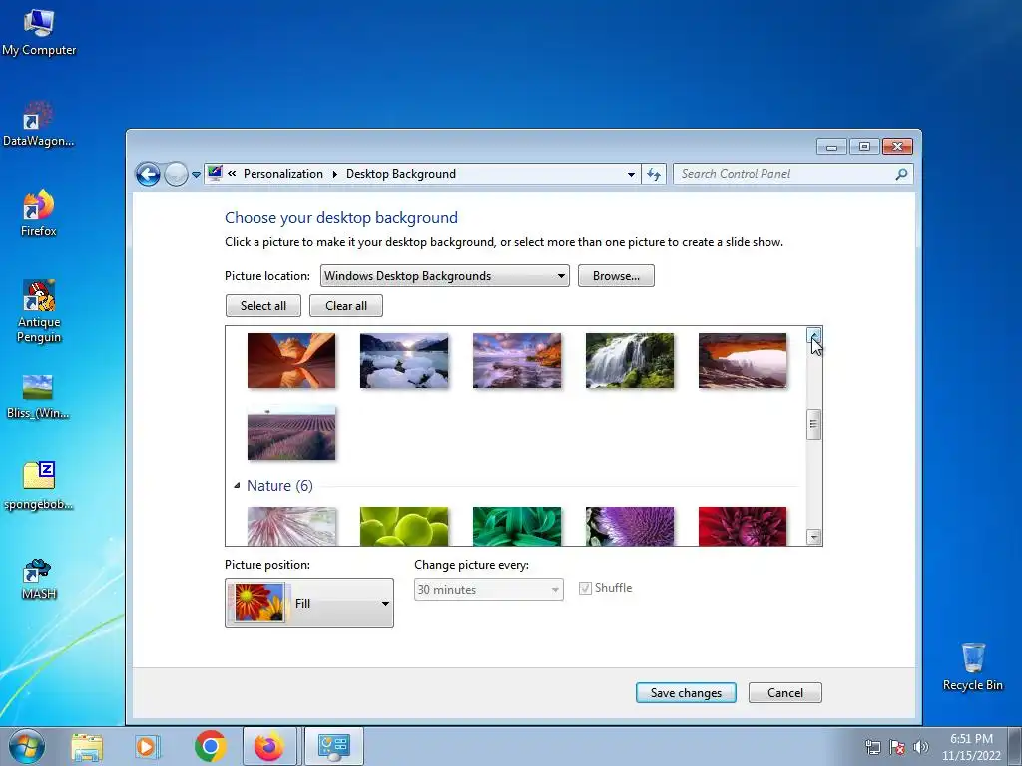The height and width of the screenshot is (766, 1022).
Task: Select the icy mountain lake wallpaper
Action: 404,361
